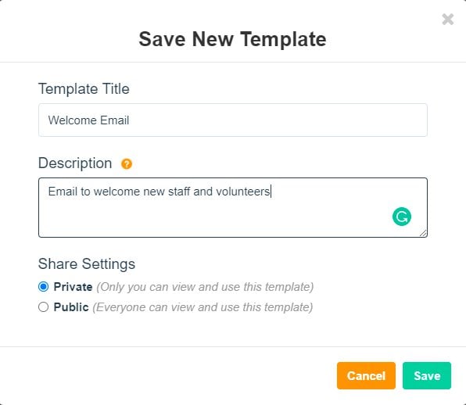Click the green Grammarly icon in description

click(402, 217)
